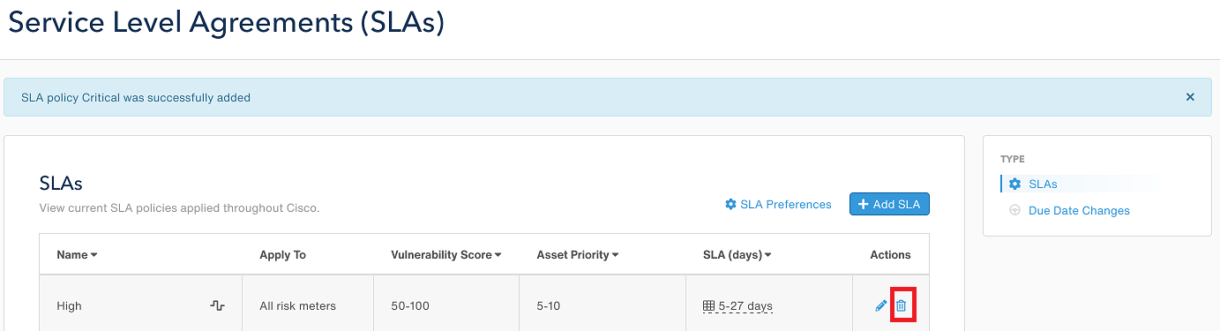The image size is (1220, 331).
Task: Switch to Due Date Changes view
Action: (1079, 210)
